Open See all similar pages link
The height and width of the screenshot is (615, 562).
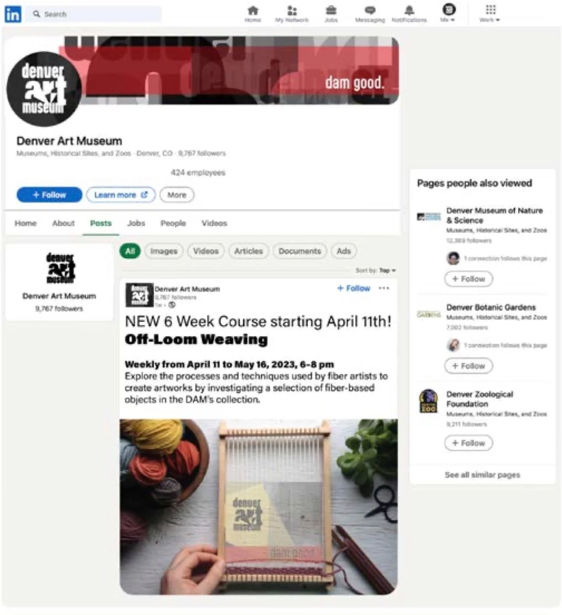tap(482, 475)
